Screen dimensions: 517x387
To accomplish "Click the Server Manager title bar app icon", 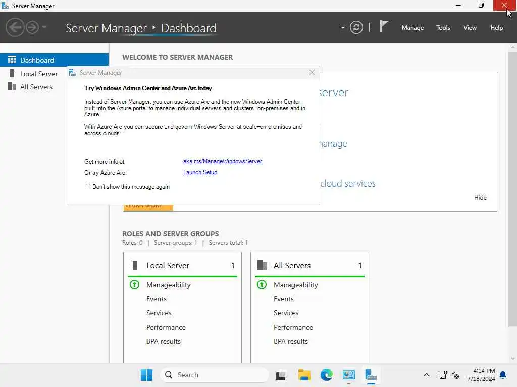I will pos(5,6).
